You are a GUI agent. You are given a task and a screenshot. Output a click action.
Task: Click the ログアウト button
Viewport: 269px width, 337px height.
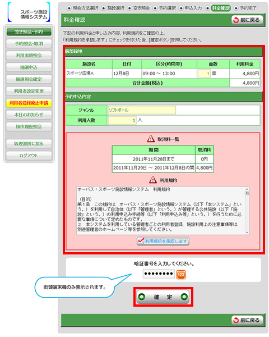click(x=29, y=156)
